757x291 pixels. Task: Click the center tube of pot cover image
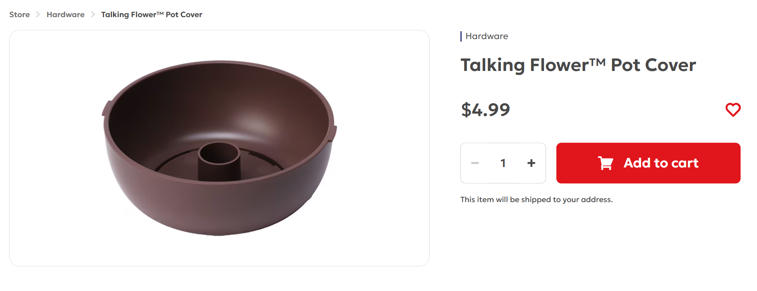(219, 161)
